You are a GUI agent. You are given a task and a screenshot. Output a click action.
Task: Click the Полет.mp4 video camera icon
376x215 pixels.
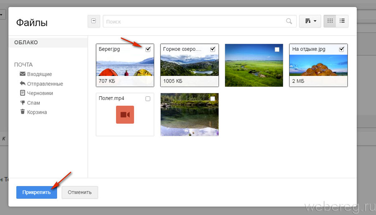[x=125, y=115]
